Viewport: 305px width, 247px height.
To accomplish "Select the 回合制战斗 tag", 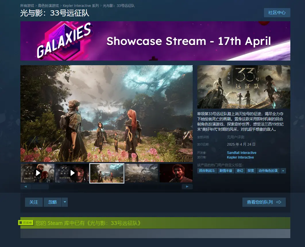I will 207,171.
